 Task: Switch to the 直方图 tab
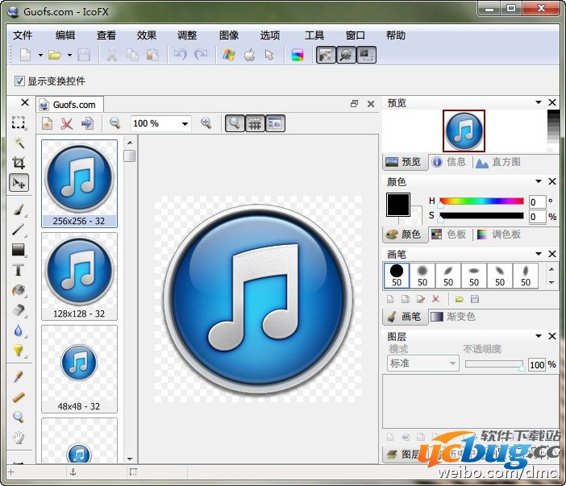tap(498, 162)
